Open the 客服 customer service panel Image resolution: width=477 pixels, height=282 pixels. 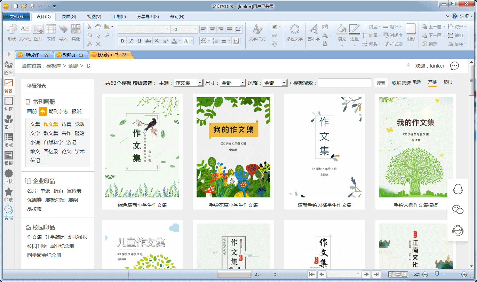9,213
